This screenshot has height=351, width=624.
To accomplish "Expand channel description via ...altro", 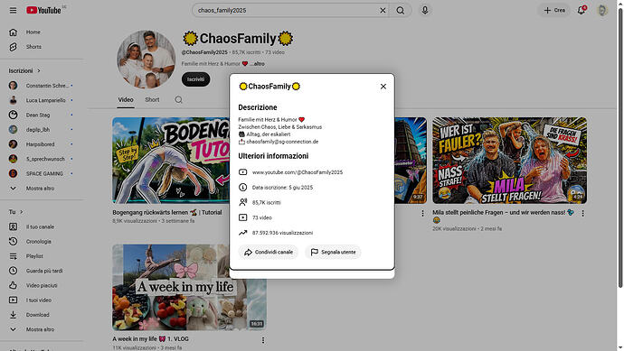I will point(258,64).
